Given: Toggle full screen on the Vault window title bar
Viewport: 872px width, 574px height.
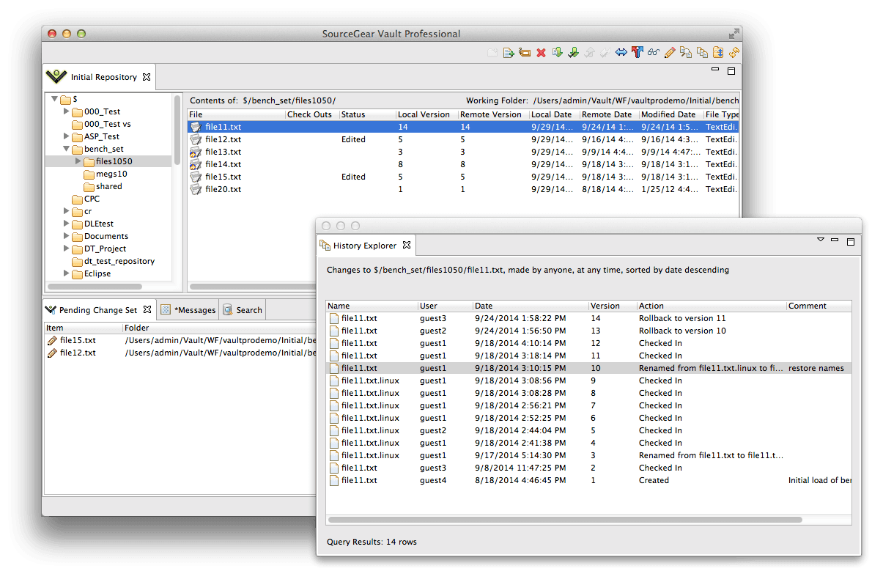Looking at the screenshot, I should 734,34.
